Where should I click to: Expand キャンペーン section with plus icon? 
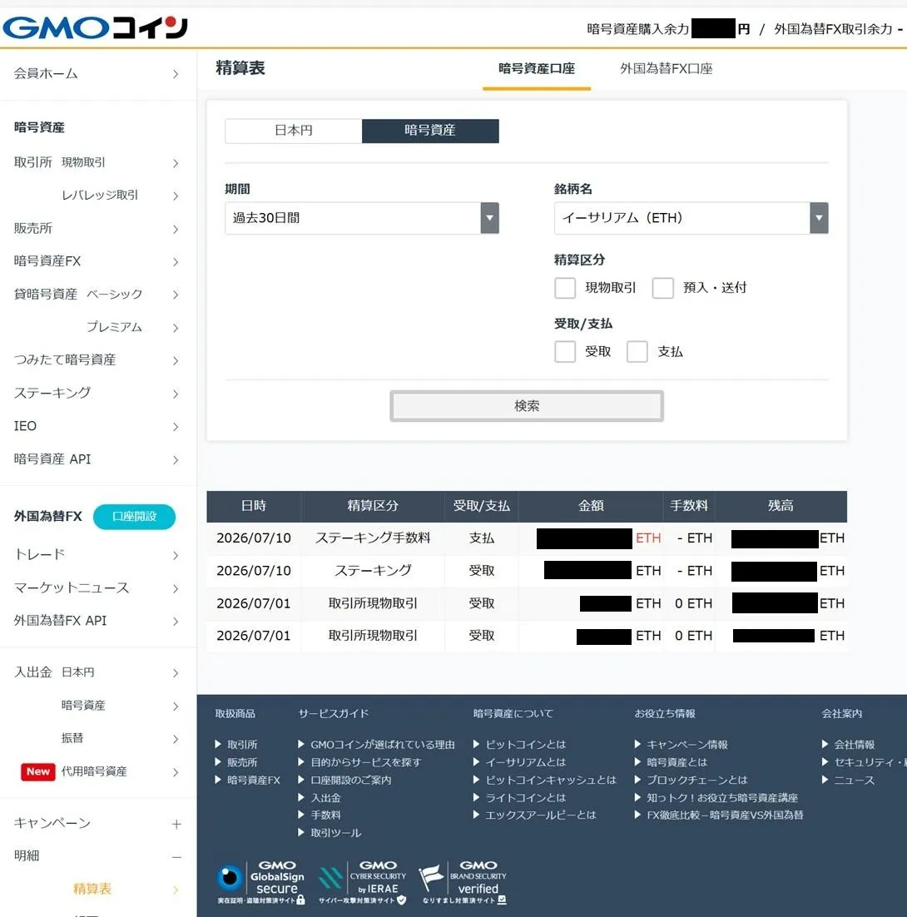coord(176,824)
